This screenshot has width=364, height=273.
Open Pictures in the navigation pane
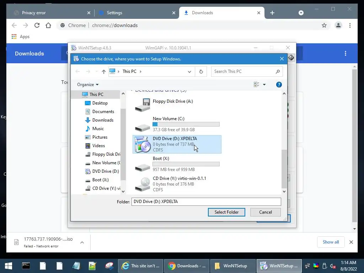pyautogui.click(x=100, y=137)
